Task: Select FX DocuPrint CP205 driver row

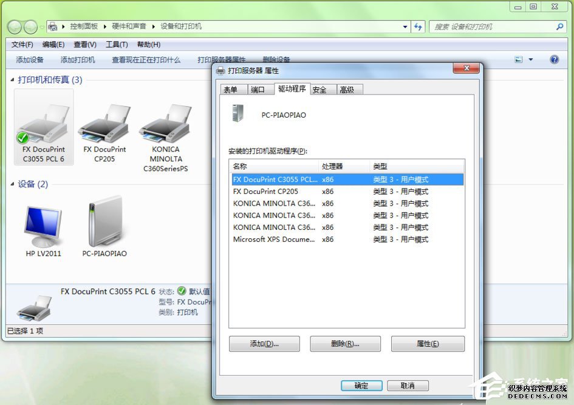Action: click(x=348, y=192)
